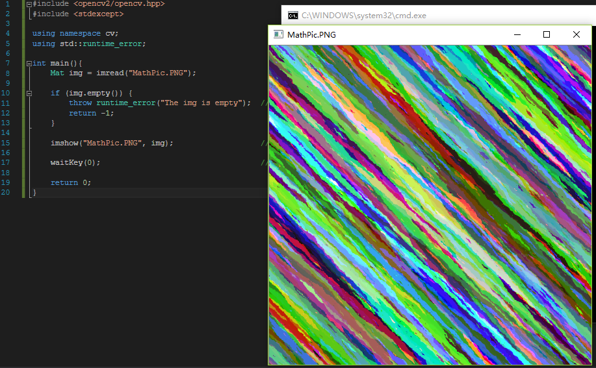Collapse the int main() function fold
This screenshot has width=596, height=368.
tap(29, 64)
